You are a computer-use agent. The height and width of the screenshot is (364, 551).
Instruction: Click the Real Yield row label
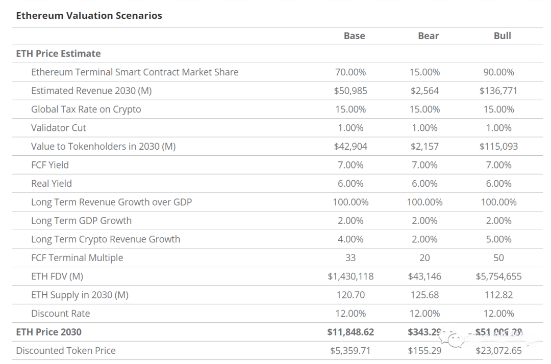tap(51, 184)
